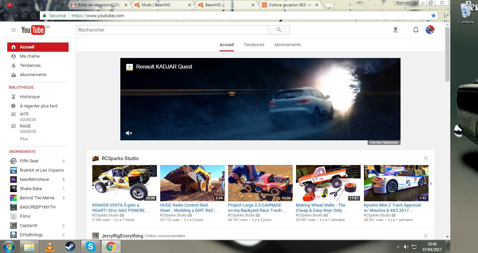
Task: Open the notifications bell
Action: click(416, 30)
